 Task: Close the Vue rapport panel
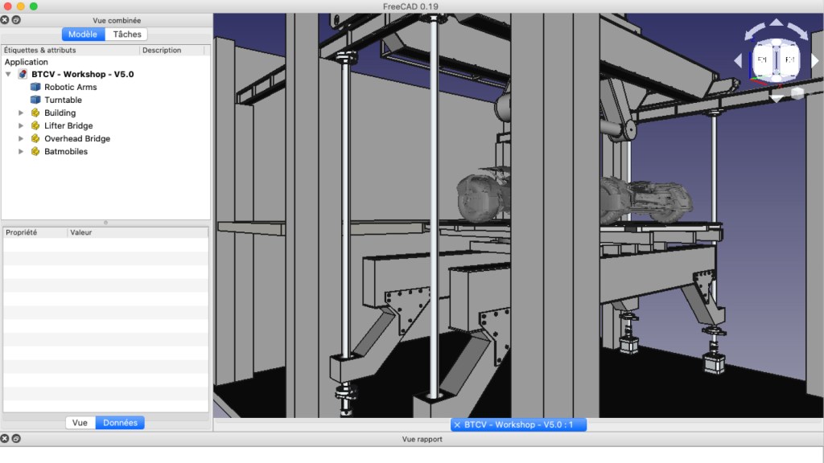click(5, 439)
